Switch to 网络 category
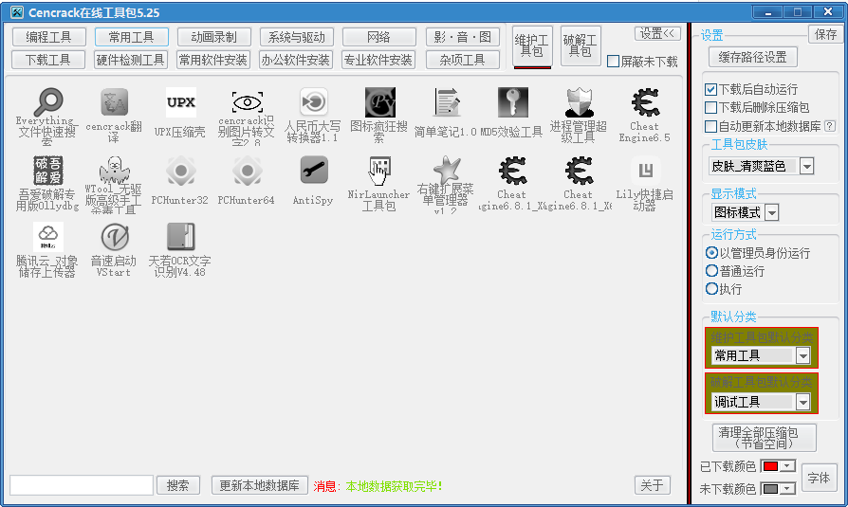The width and height of the screenshot is (848, 507). pyautogui.click(x=379, y=37)
